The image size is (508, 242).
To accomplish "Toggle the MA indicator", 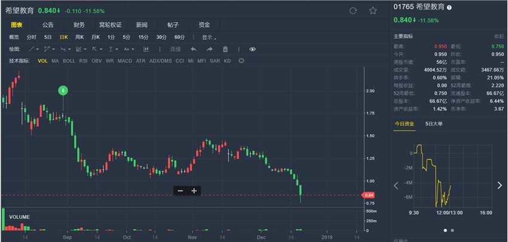I will (55, 61).
